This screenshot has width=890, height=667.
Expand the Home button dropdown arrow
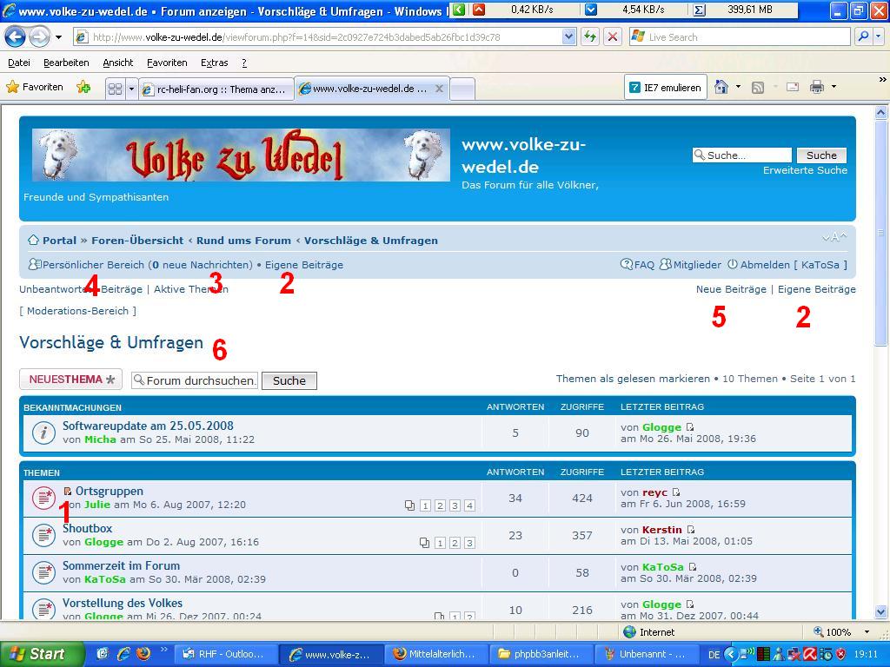click(738, 87)
